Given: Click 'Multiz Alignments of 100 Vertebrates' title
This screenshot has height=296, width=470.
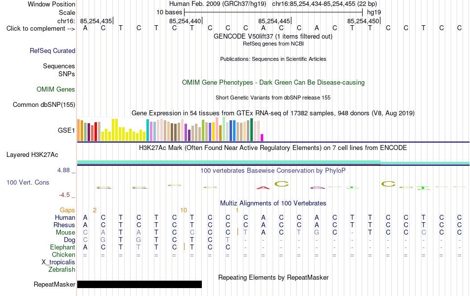Looking at the screenshot, I should click(x=273, y=203).
